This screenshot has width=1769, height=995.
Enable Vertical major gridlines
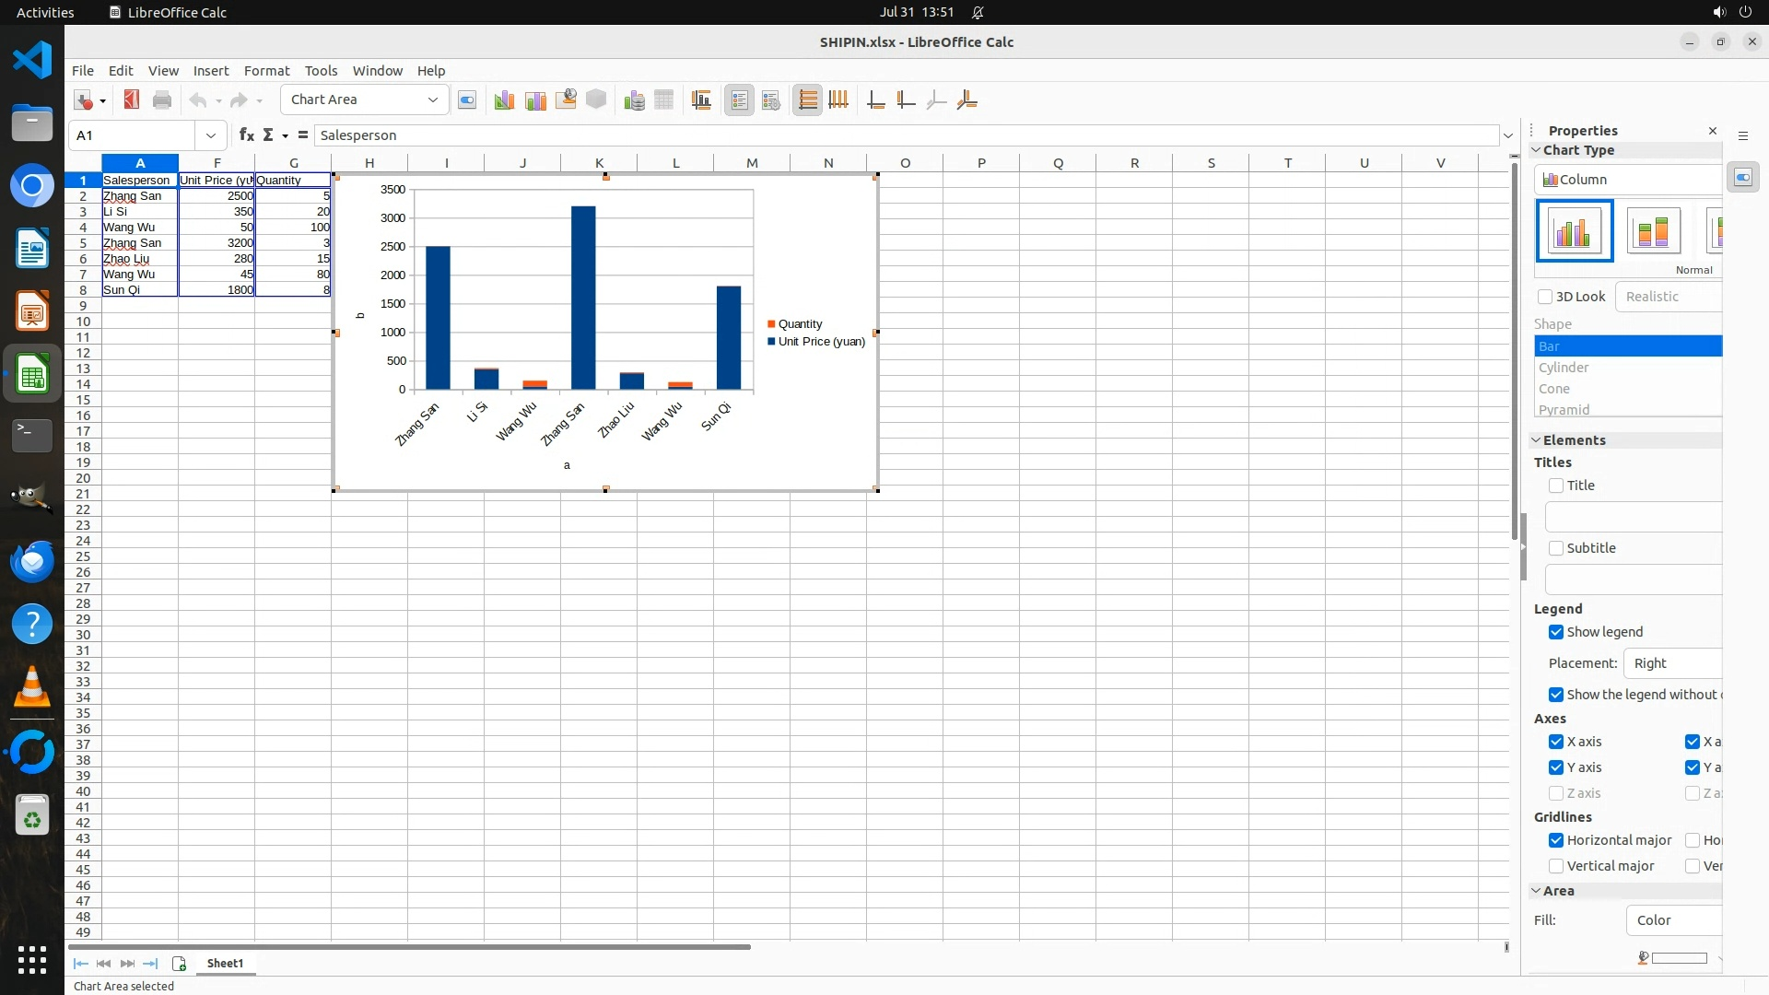pyautogui.click(x=1556, y=866)
